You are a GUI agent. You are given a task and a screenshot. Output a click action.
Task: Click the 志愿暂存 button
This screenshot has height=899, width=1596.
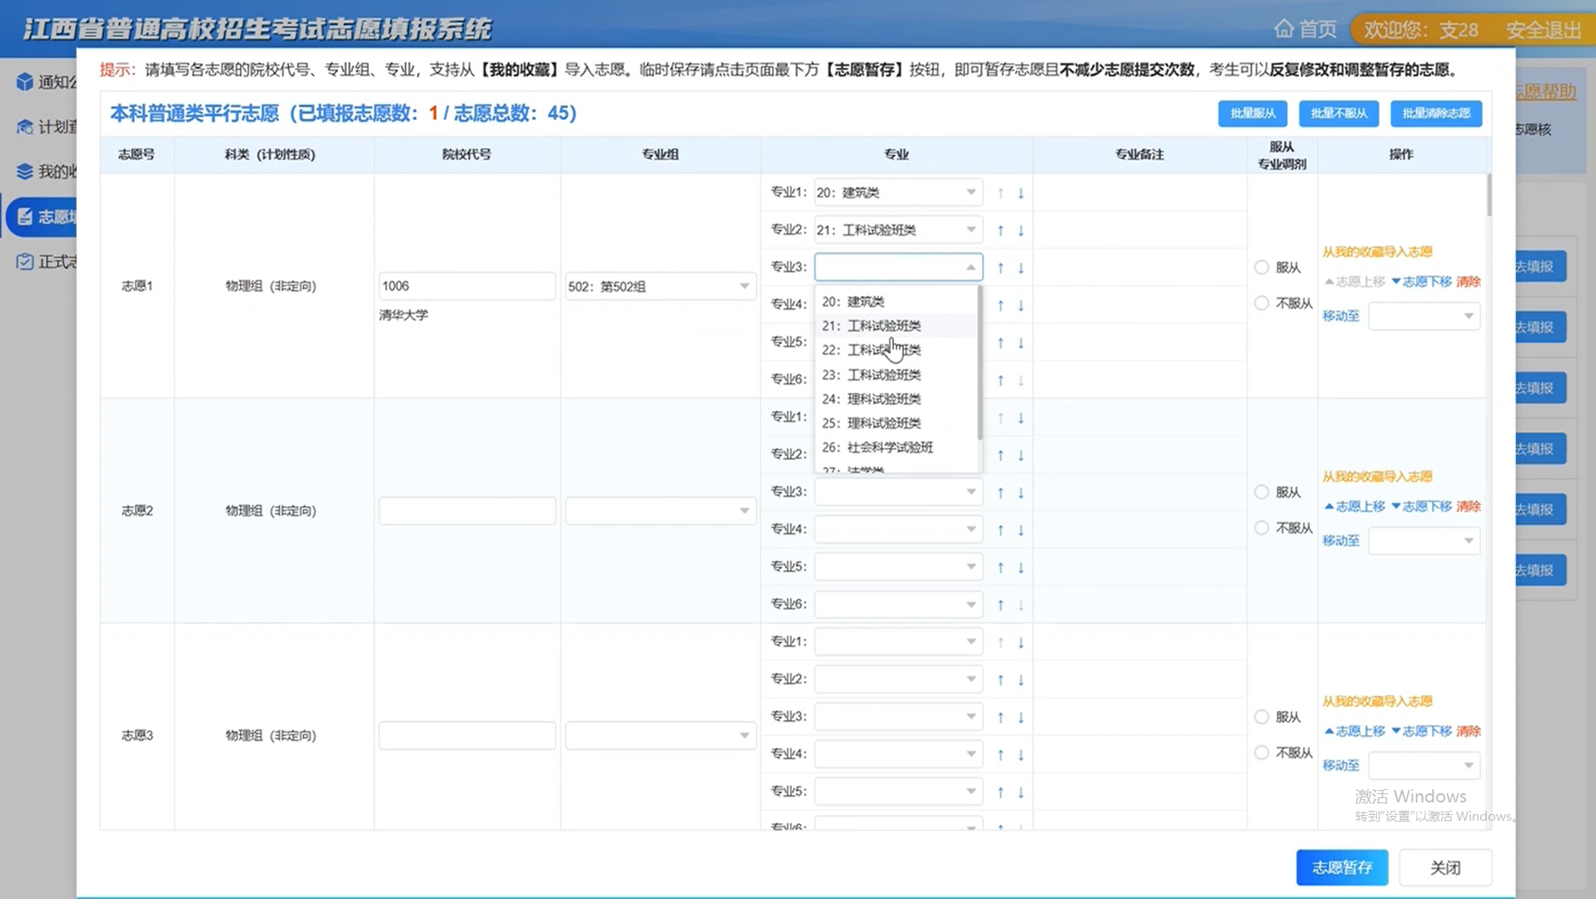tap(1341, 867)
